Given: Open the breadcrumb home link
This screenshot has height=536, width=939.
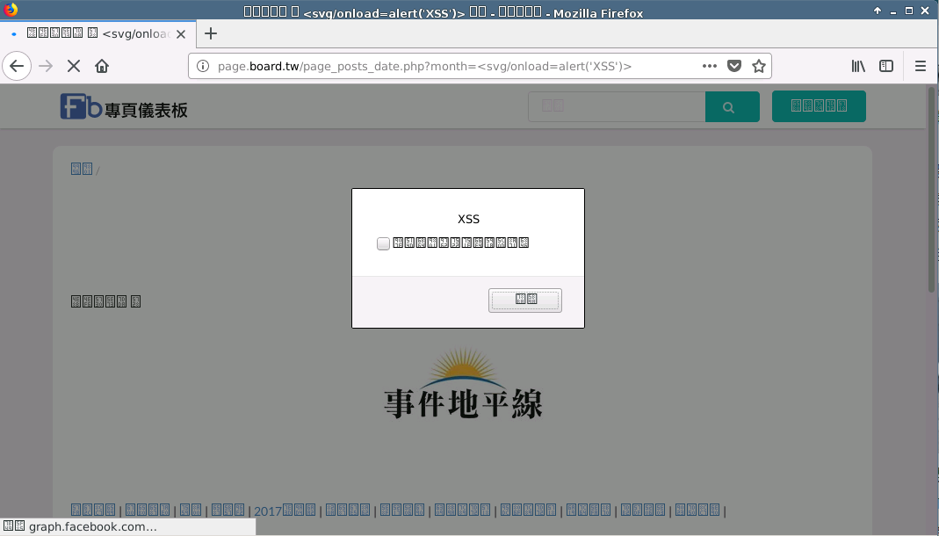Looking at the screenshot, I should point(82,169).
